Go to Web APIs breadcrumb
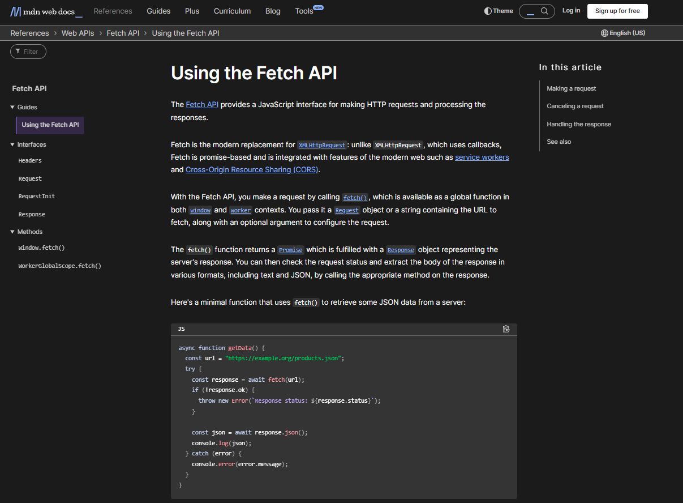 tap(78, 33)
